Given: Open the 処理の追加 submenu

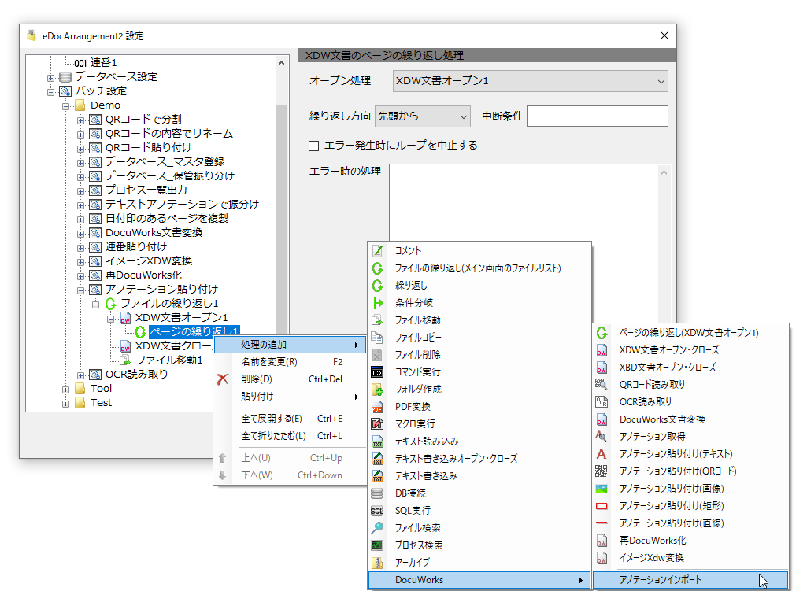Looking at the screenshot, I should coord(290,345).
